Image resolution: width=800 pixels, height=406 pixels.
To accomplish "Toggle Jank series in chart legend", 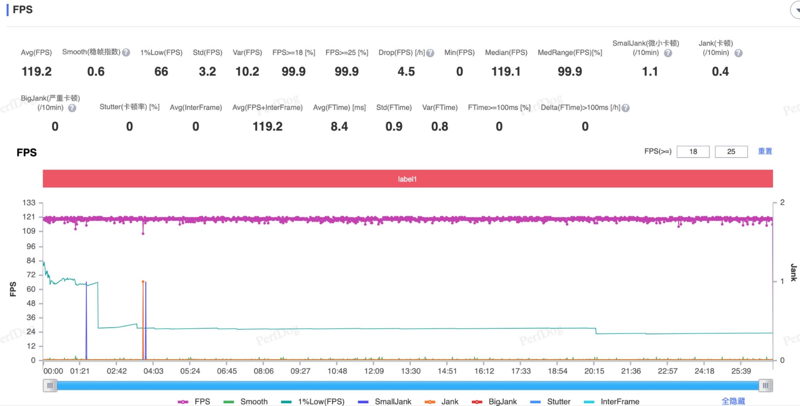I will (442, 401).
